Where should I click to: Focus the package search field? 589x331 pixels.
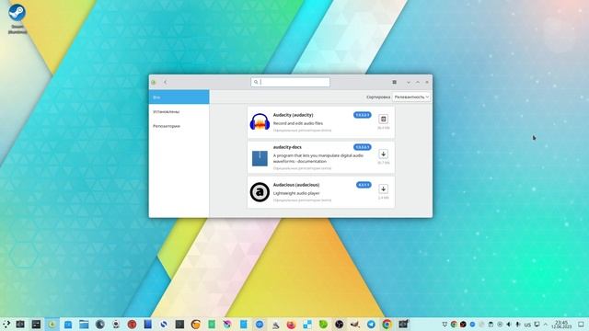(291, 82)
